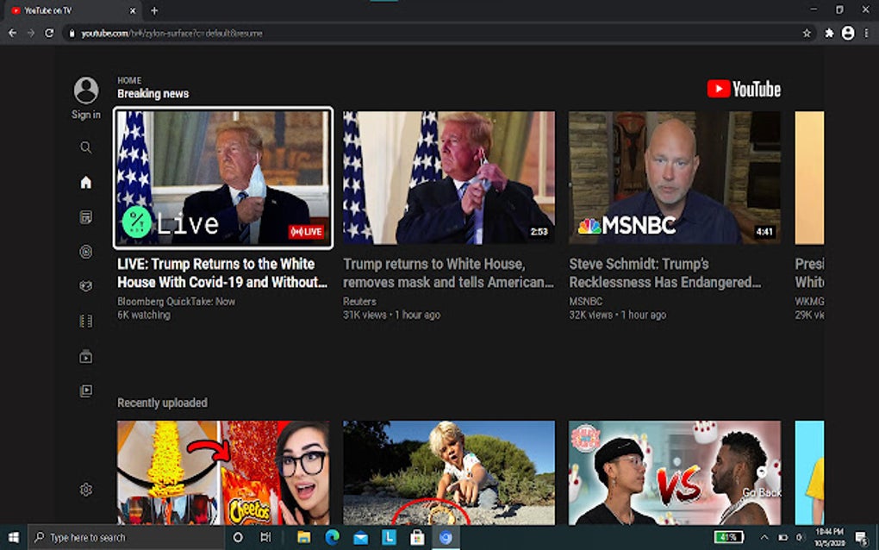
Task: Open the Gaming controller icon in sidebar
Action: (86, 286)
